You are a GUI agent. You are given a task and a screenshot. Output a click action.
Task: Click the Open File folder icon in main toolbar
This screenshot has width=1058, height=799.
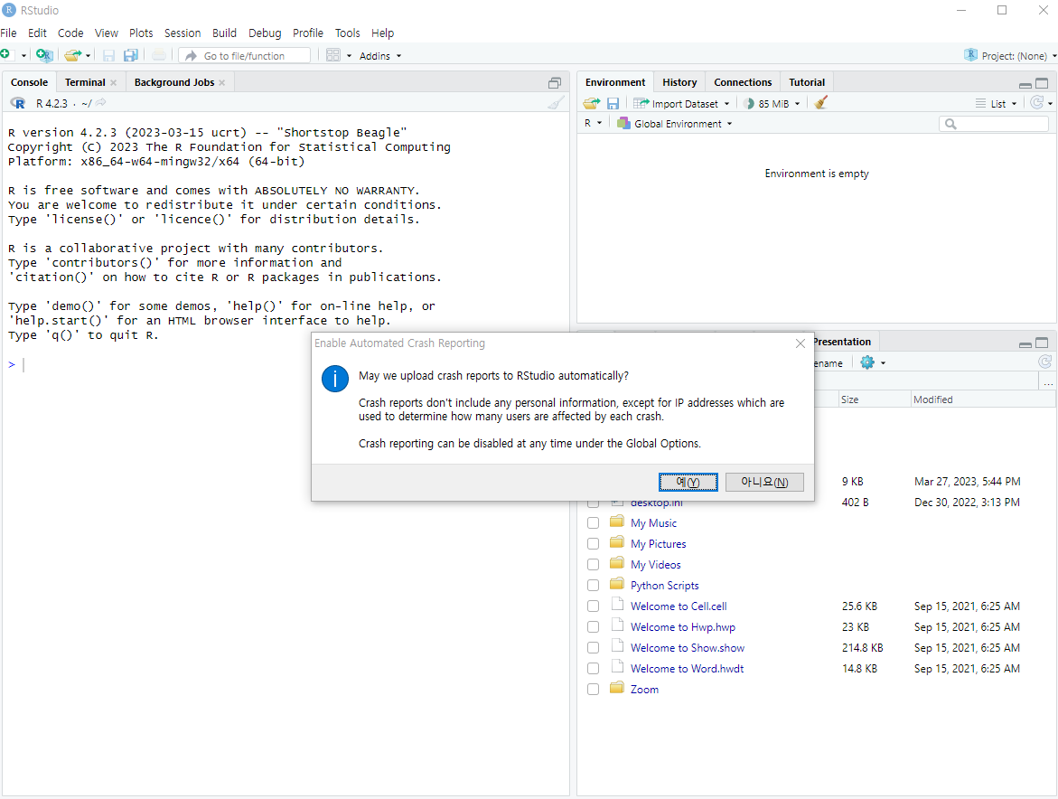coord(72,55)
